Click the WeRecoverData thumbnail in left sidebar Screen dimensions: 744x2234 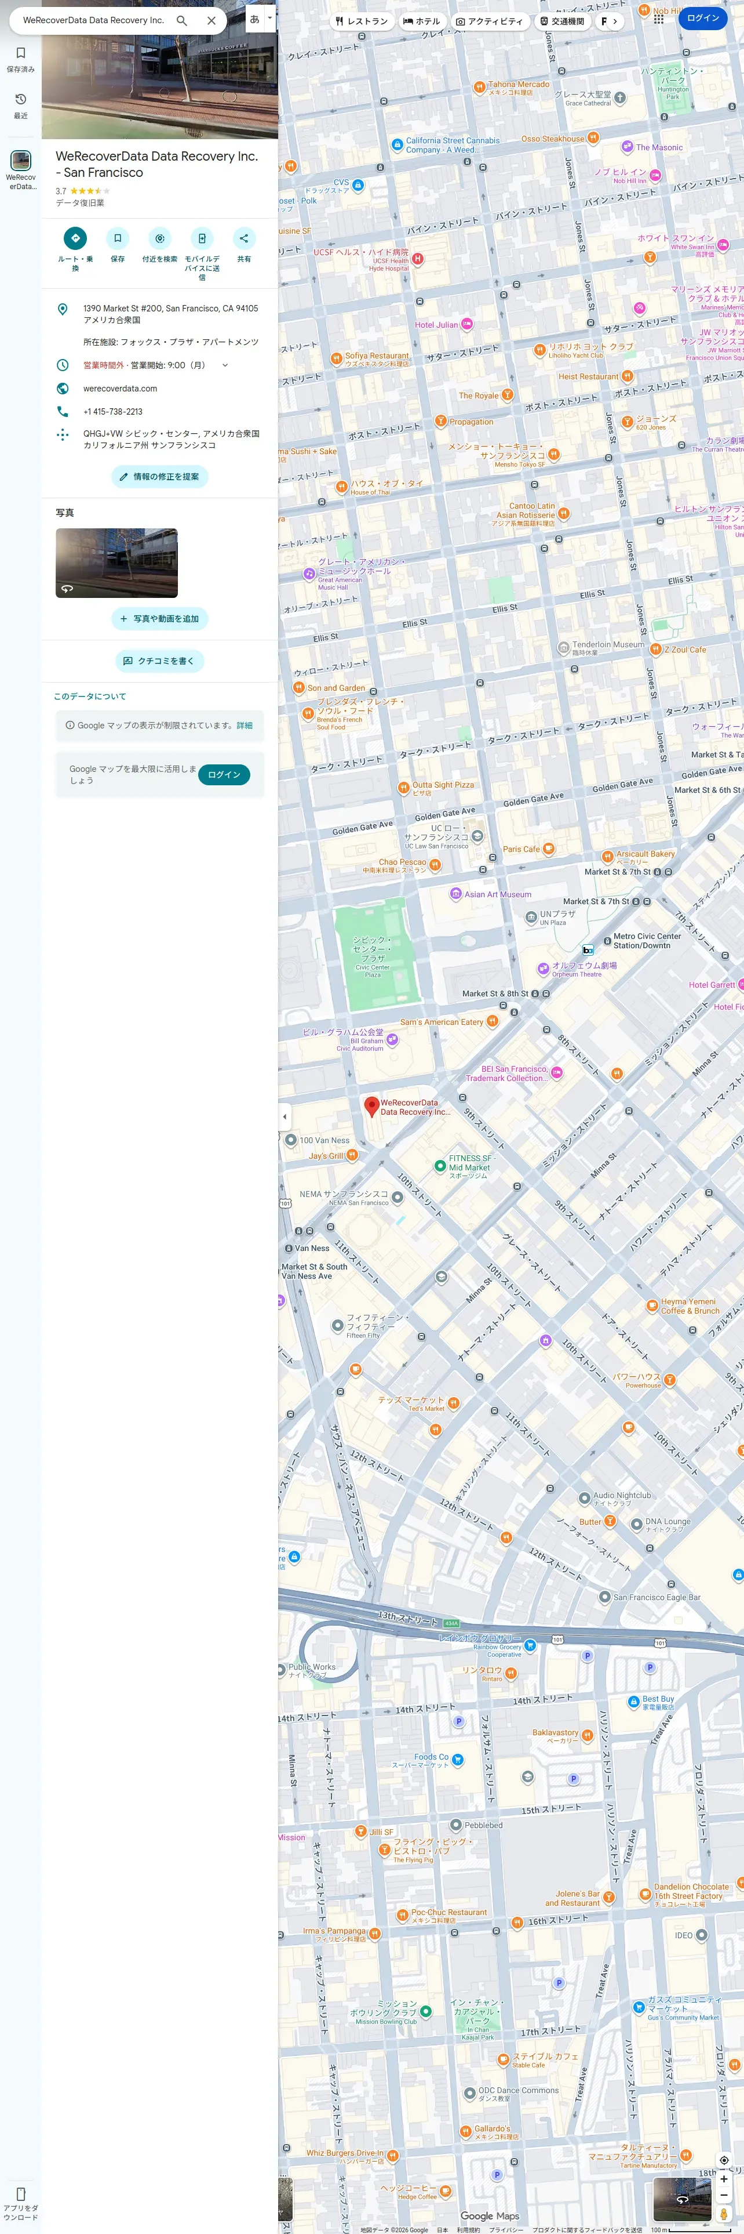click(21, 161)
